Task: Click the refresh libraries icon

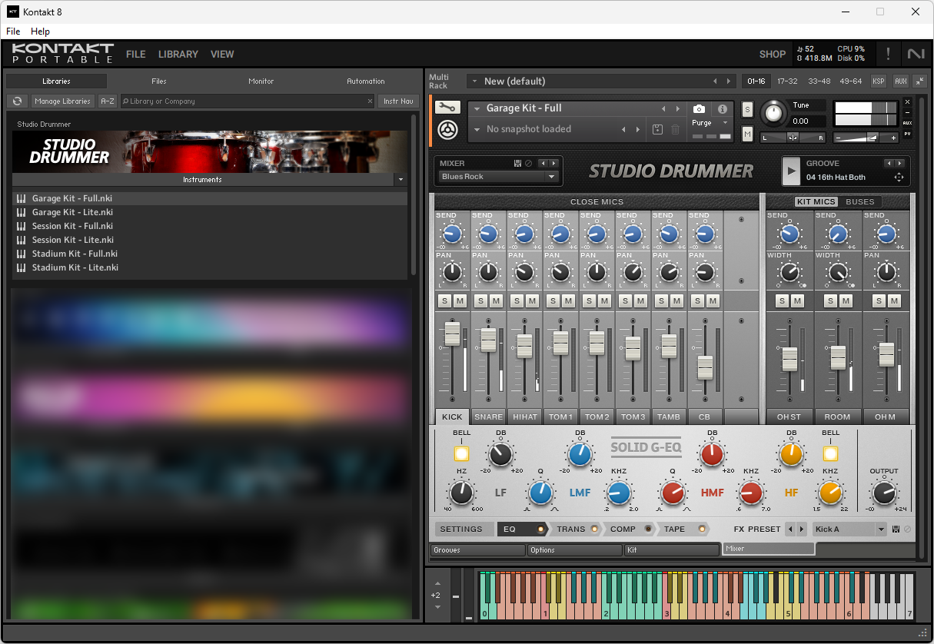Action: (17, 101)
